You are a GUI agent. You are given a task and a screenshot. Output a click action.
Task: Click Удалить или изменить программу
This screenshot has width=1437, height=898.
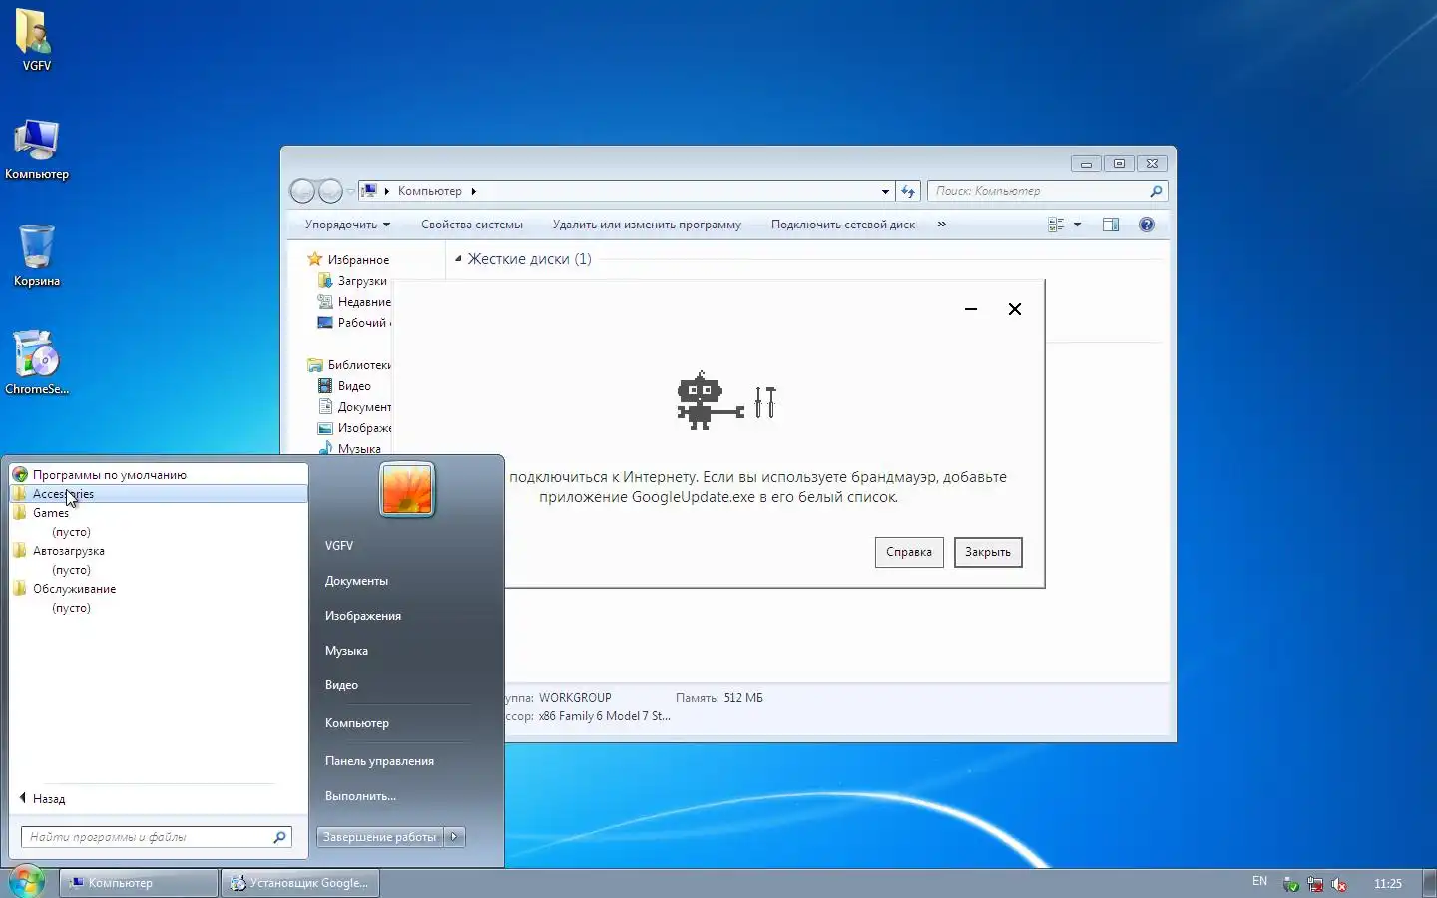[x=647, y=224]
